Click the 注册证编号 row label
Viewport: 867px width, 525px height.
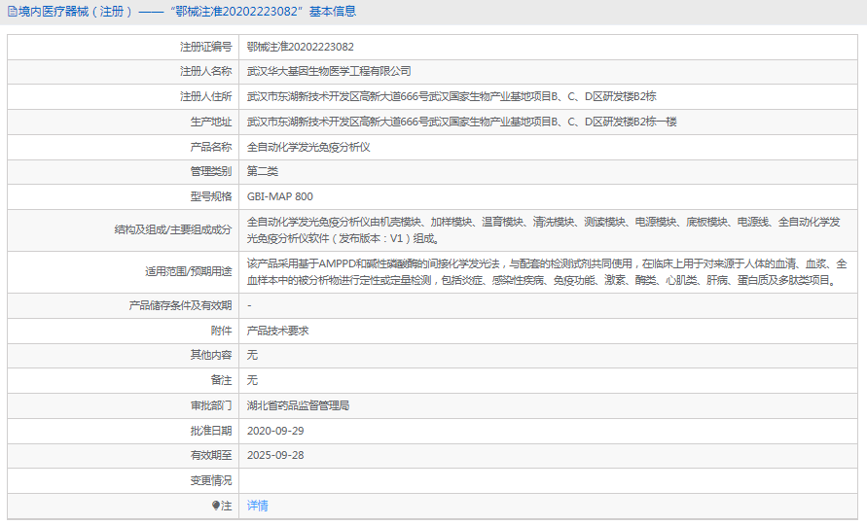click(x=205, y=47)
